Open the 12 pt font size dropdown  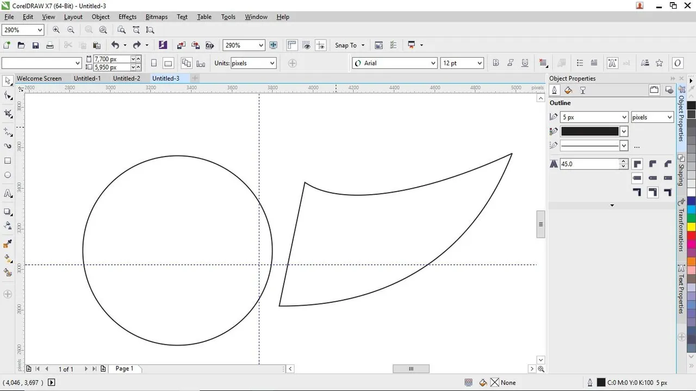479,63
